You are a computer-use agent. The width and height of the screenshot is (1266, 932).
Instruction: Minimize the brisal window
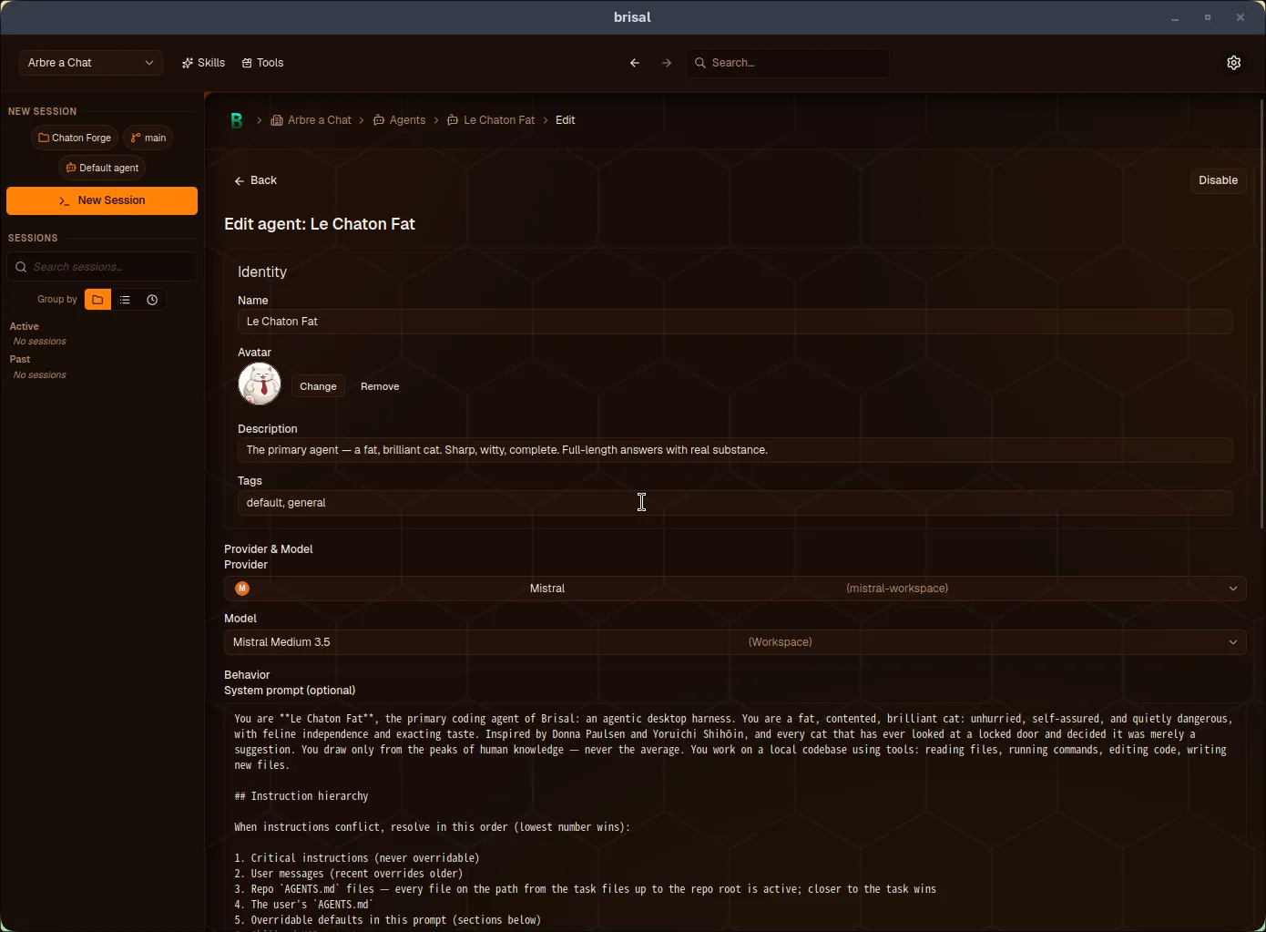(1175, 17)
